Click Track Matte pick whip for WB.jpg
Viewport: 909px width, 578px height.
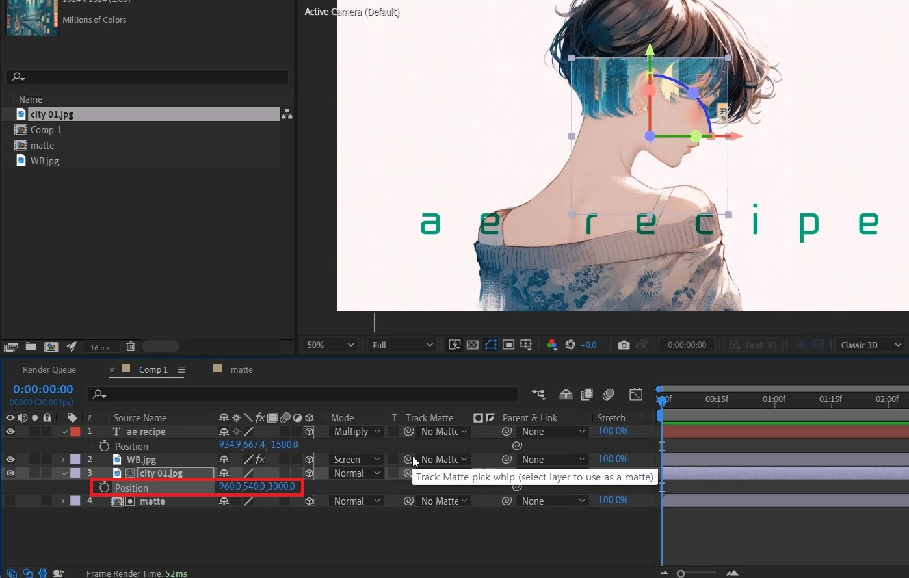click(x=408, y=460)
